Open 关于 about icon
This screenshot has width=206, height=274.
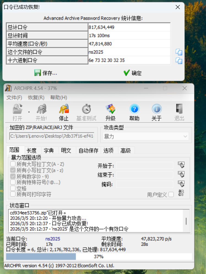tap(156, 112)
